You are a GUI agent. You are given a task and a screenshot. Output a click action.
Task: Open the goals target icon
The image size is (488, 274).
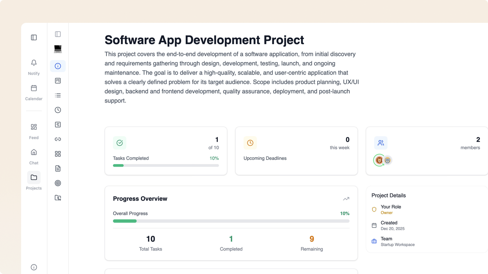click(58, 183)
